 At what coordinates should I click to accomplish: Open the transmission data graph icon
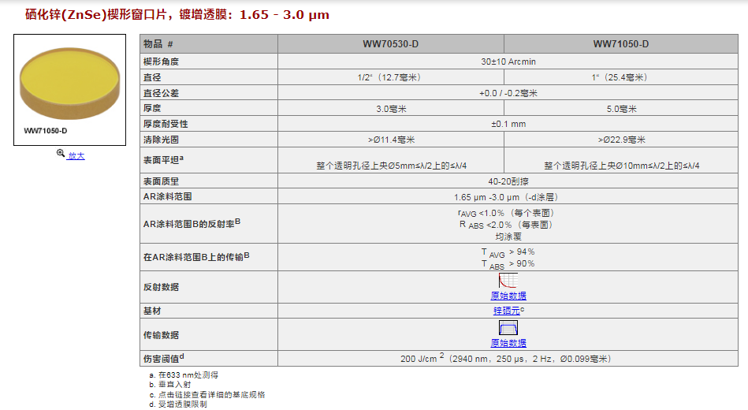point(508,327)
